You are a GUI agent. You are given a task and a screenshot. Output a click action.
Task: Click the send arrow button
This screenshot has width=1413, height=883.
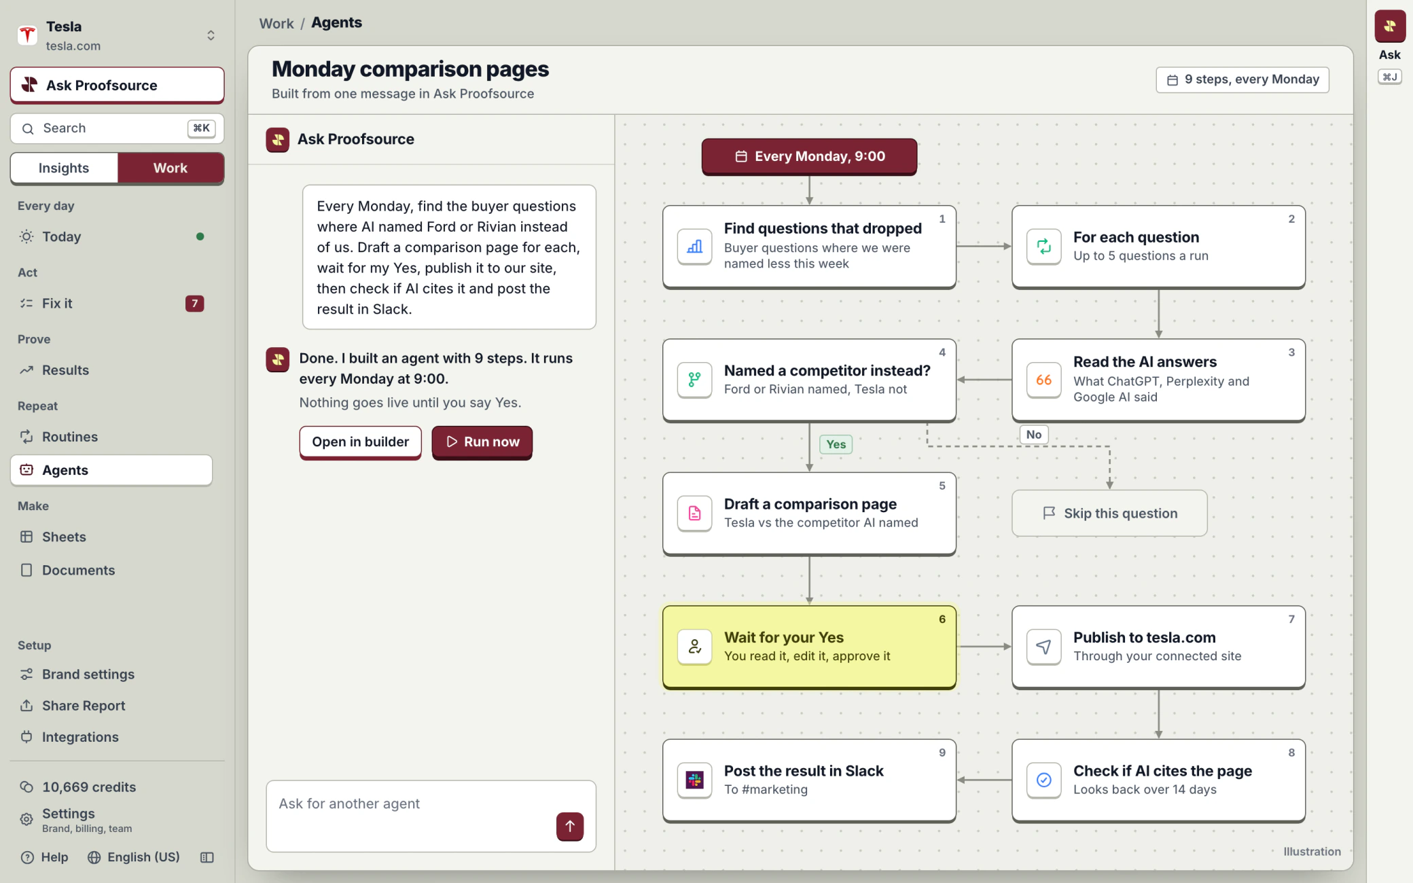click(570, 826)
